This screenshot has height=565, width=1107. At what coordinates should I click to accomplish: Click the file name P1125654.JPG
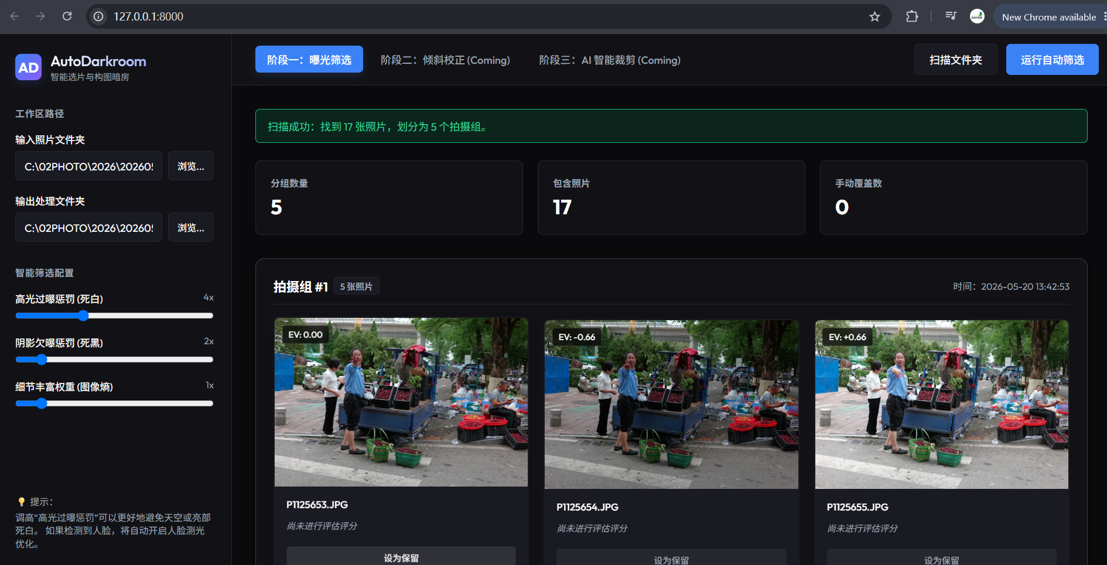[587, 507]
